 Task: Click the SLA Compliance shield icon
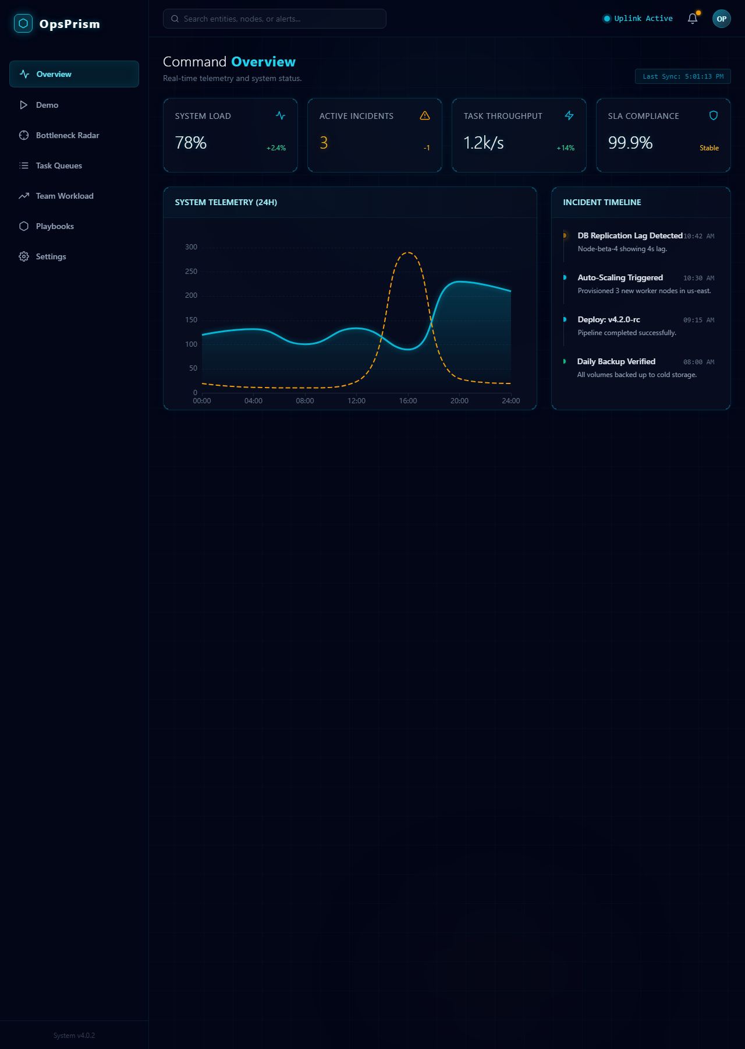pos(714,115)
